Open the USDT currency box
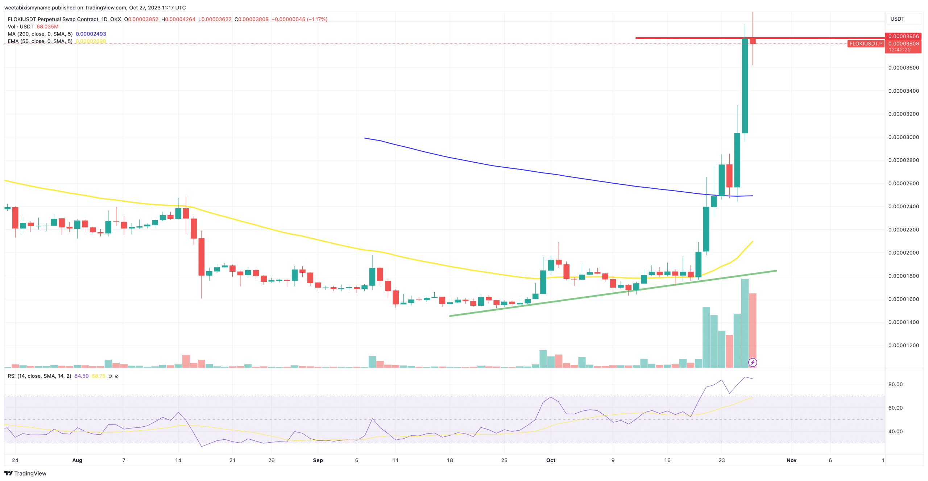Viewport: 928px width, 481px height. 904,19
